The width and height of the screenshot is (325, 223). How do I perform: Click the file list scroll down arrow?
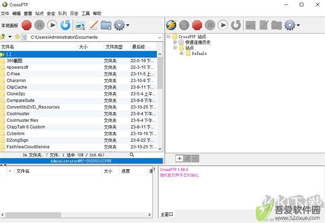160,149
